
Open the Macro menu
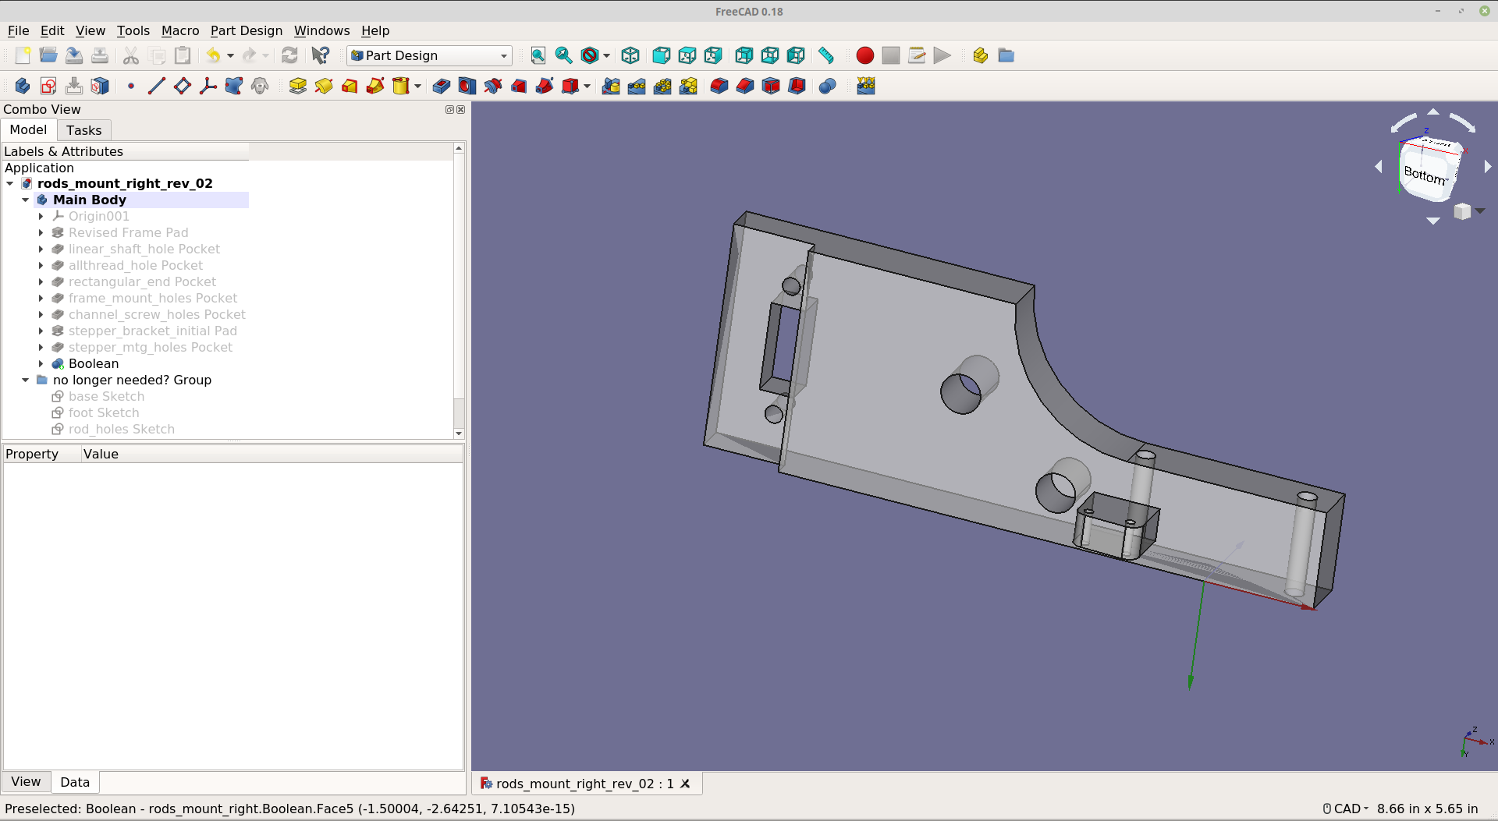click(180, 30)
